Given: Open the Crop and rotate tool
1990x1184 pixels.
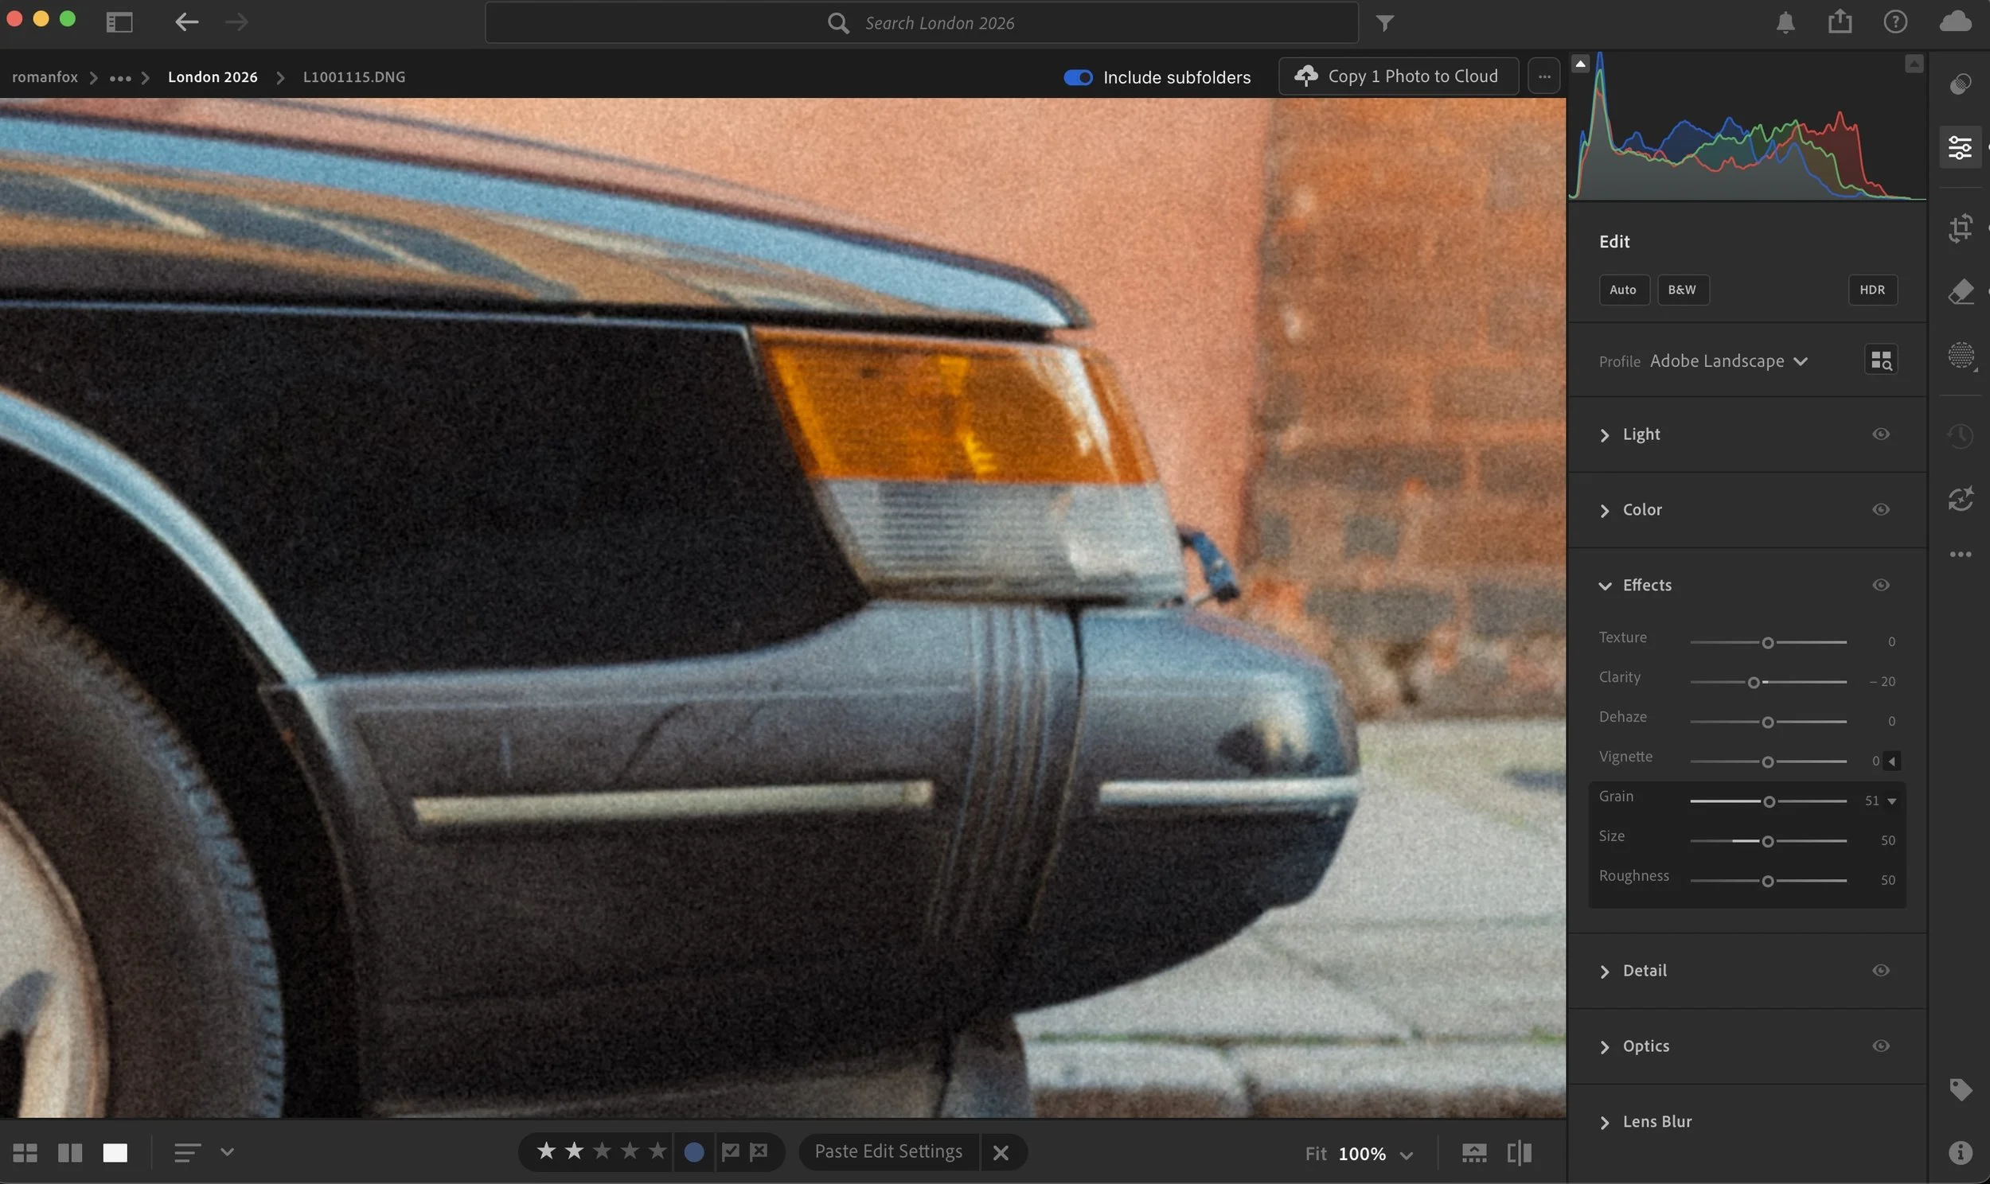Looking at the screenshot, I should 1960,229.
